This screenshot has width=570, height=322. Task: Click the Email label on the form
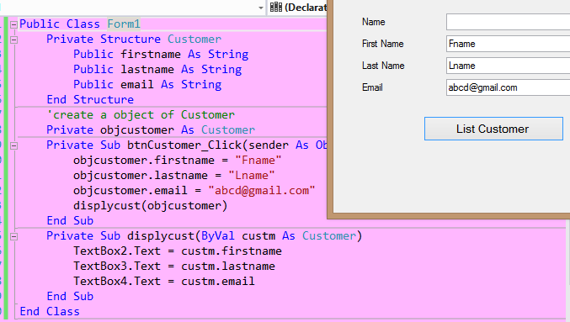[x=372, y=87]
